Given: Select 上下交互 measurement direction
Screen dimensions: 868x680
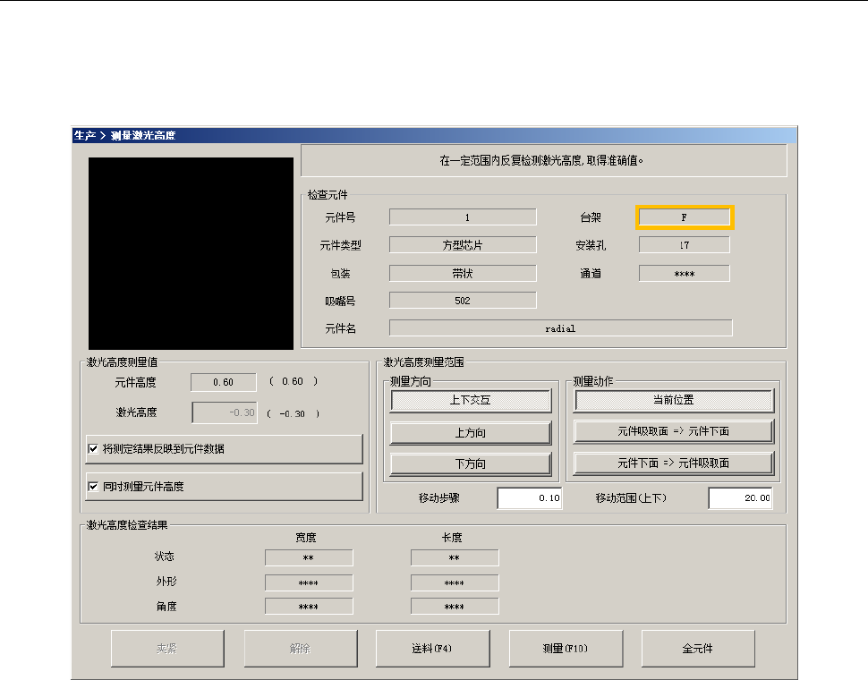Looking at the screenshot, I should click(x=471, y=400).
